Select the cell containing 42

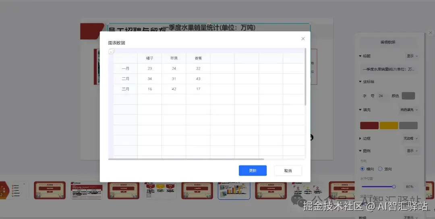tap(174, 89)
